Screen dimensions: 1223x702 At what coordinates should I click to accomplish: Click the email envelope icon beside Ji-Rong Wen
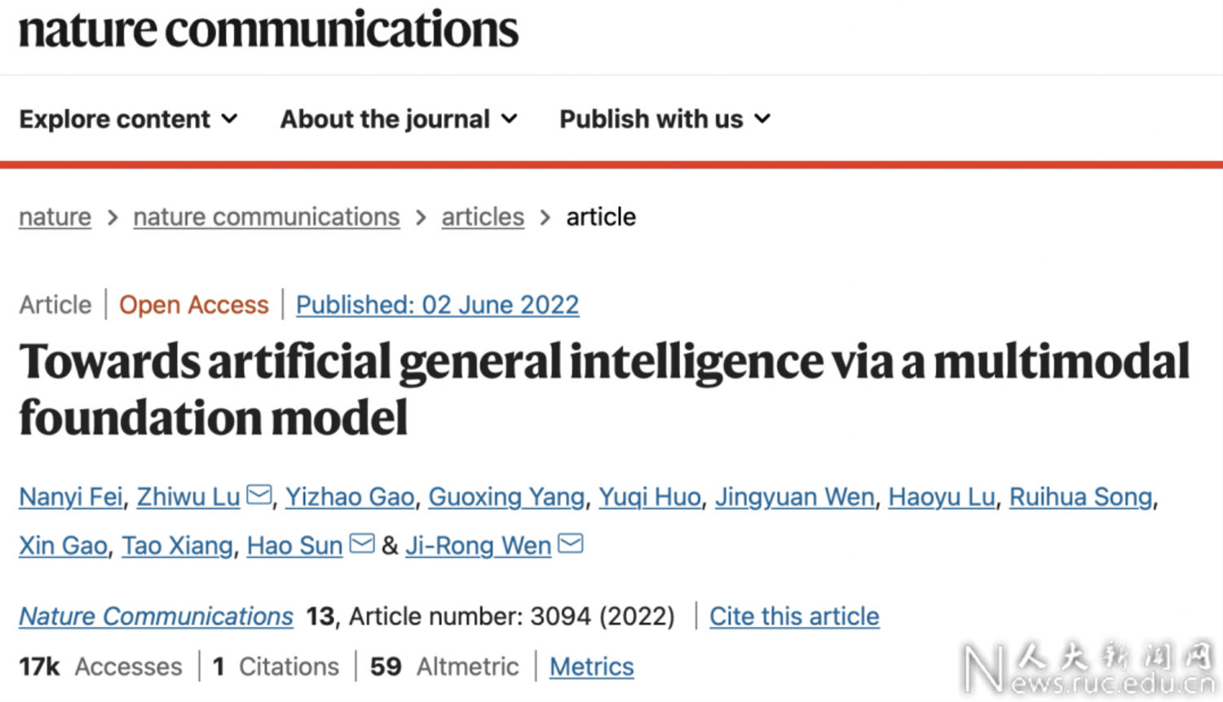(571, 543)
